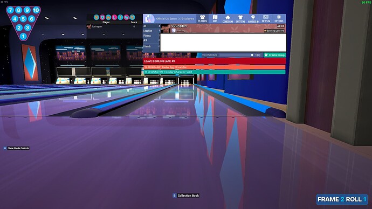The width and height of the screenshot is (372, 209).
Task: Open the Easter Egg Scramble minigame banner
Action: [214, 67]
